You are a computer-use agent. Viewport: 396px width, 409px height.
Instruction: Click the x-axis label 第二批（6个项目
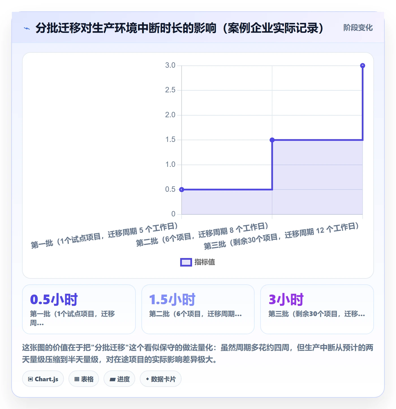(x=202, y=235)
